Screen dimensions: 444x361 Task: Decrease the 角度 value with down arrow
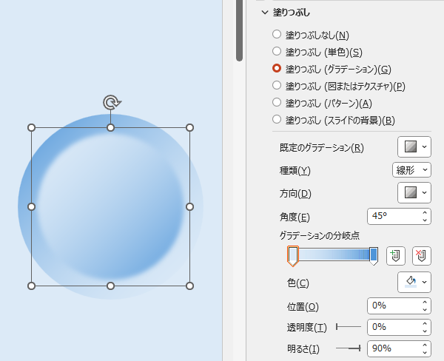[x=425, y=220]
